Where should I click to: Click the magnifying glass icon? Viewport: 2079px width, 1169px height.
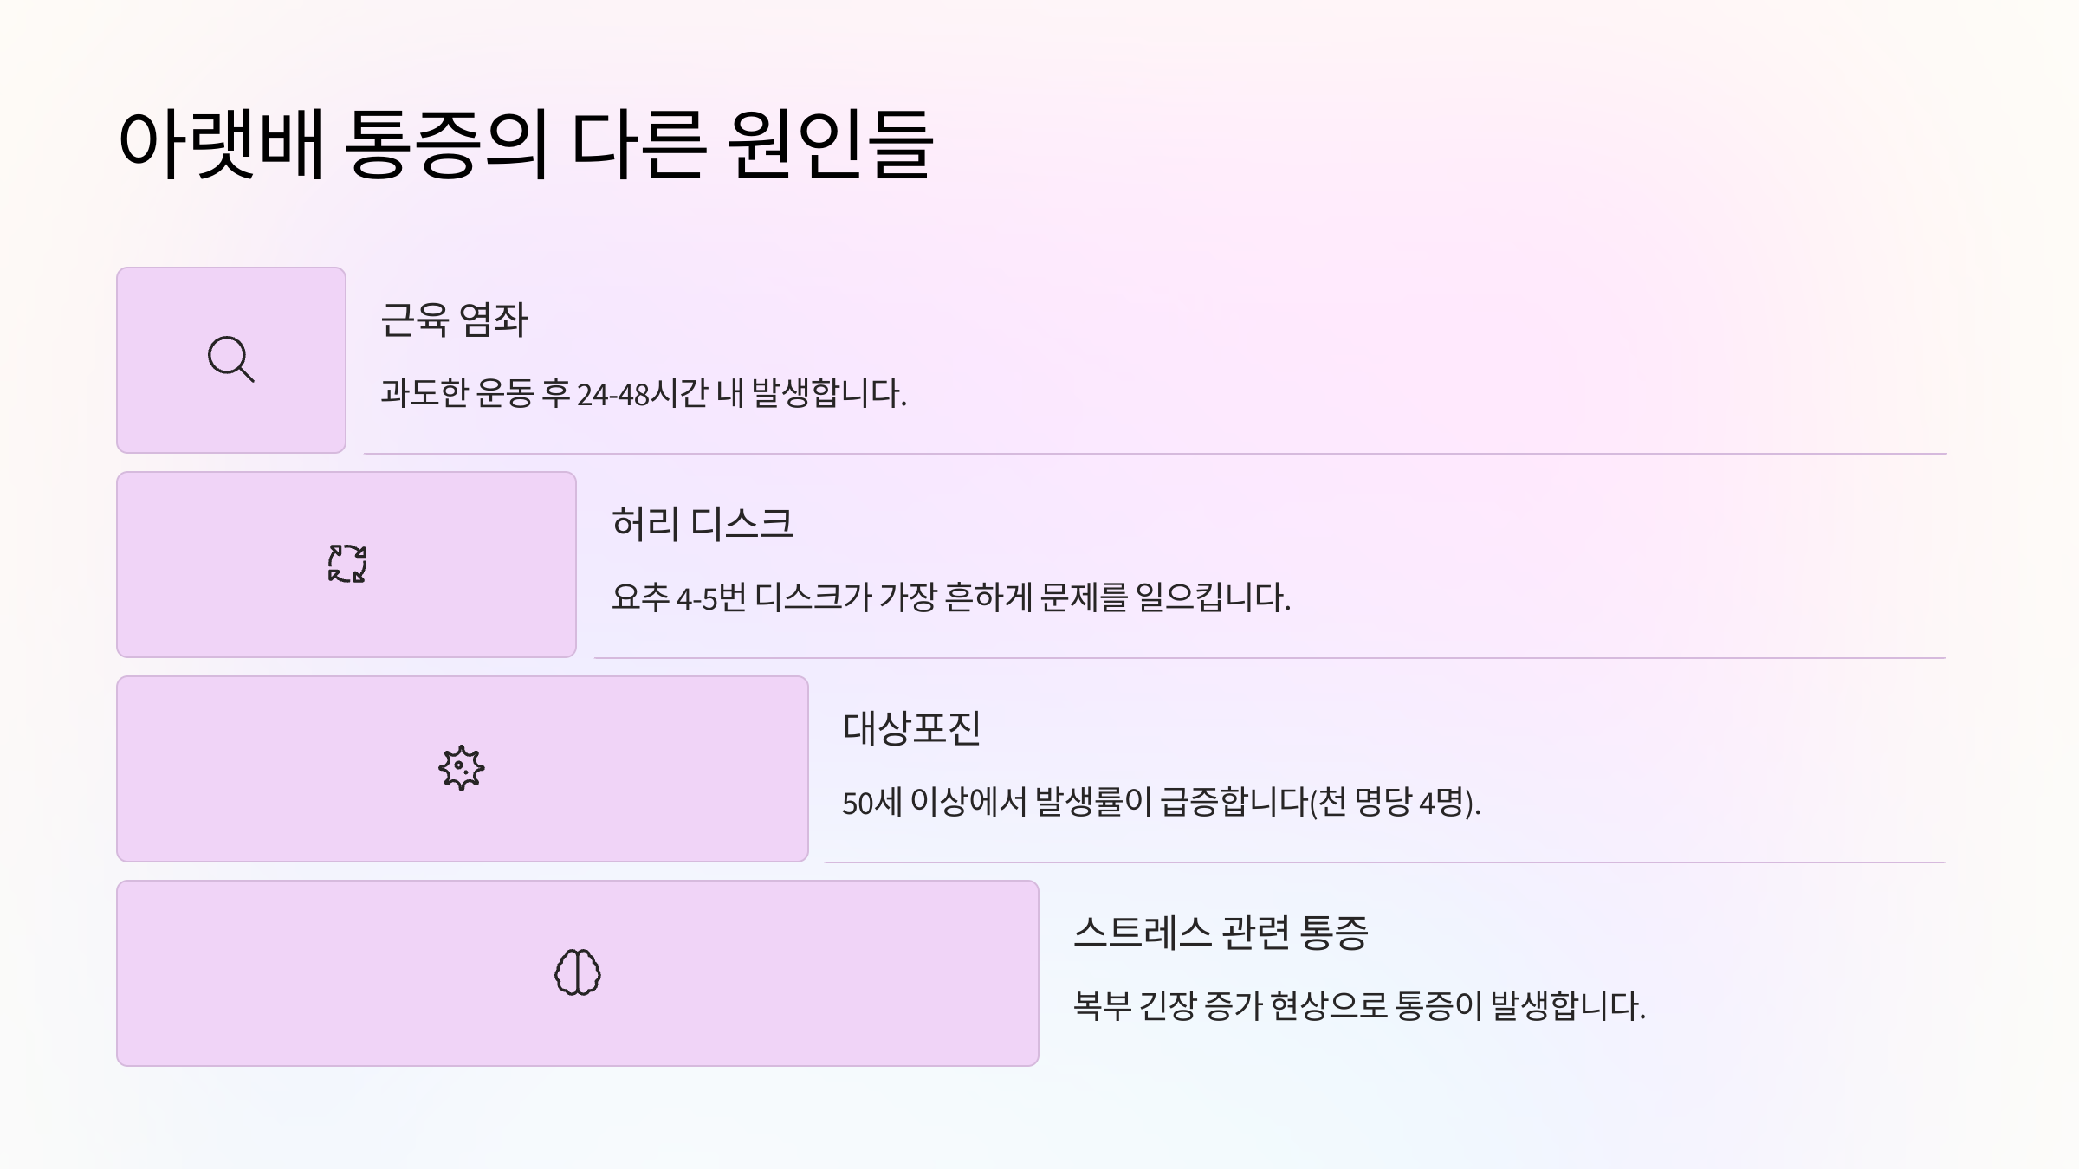[x=231, y=359]
